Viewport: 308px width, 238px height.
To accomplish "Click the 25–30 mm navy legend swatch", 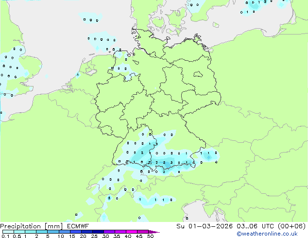I will tap(98, 232).
